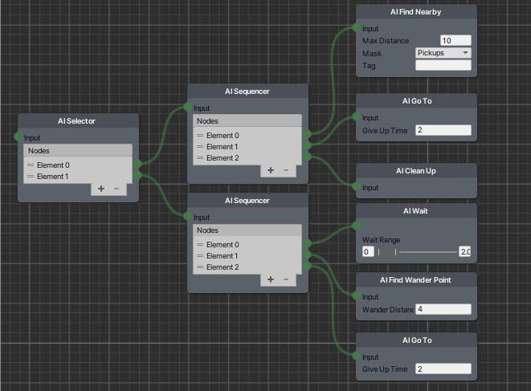Viewport: 531px width, 391px height.
Task: Click top AI Sequencer Element 0 output port
Action: click(x=307, y=134)
